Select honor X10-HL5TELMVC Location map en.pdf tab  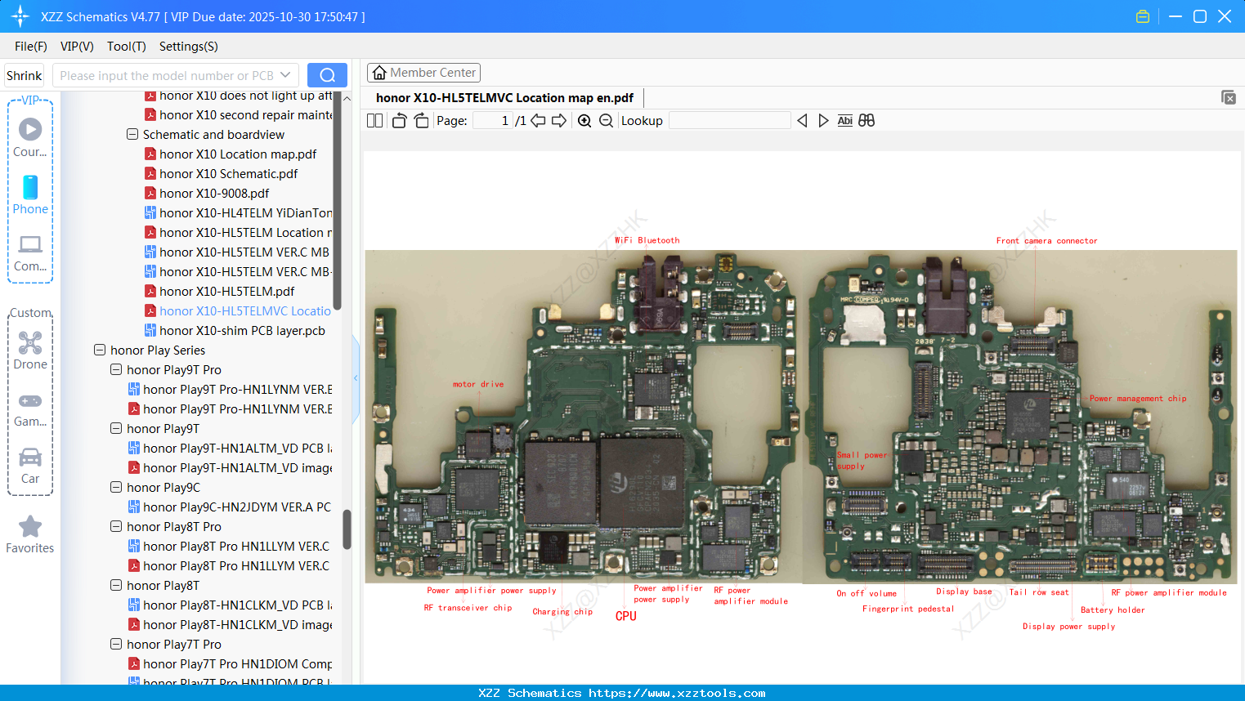pos(504,98)
